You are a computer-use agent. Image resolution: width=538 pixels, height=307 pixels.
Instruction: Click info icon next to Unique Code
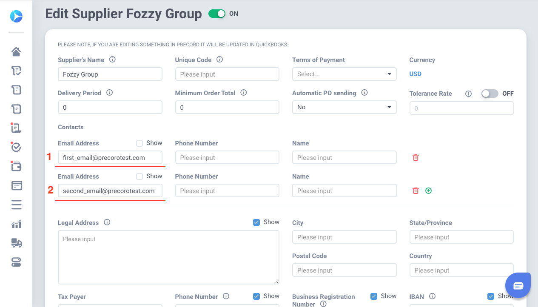[219, 60]
